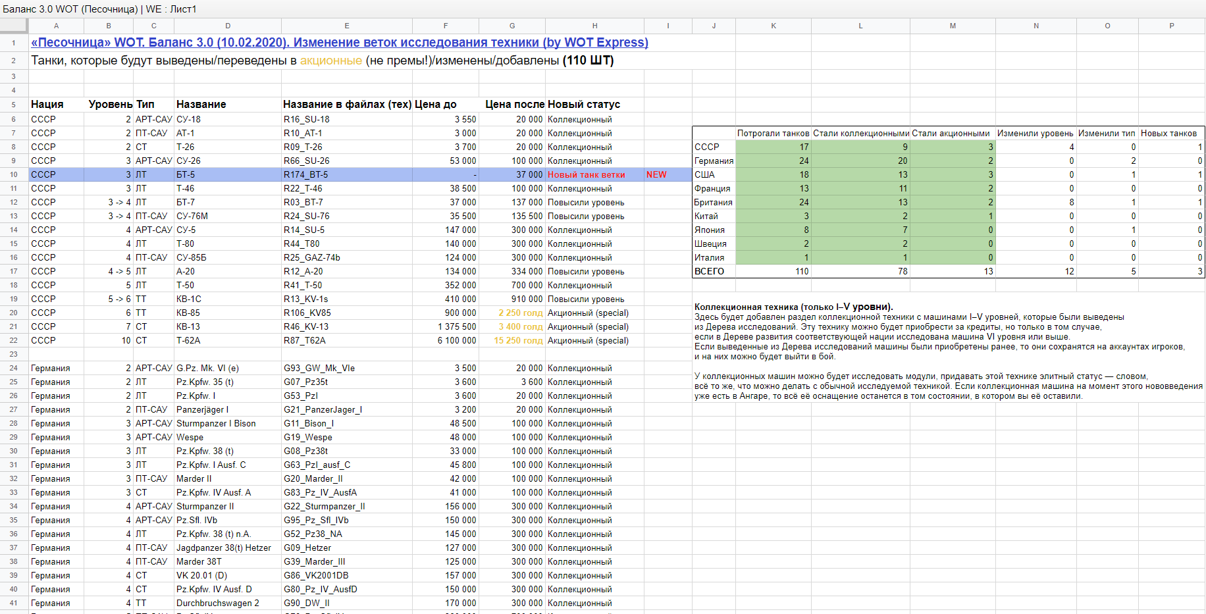
Task: Select row 22 header
Action: [x=14, y=340]
